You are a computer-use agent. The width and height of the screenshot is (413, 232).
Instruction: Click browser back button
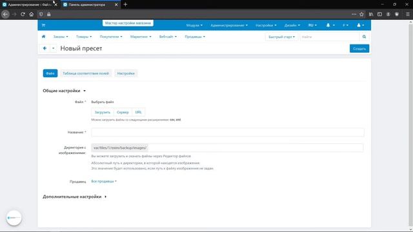5,14
